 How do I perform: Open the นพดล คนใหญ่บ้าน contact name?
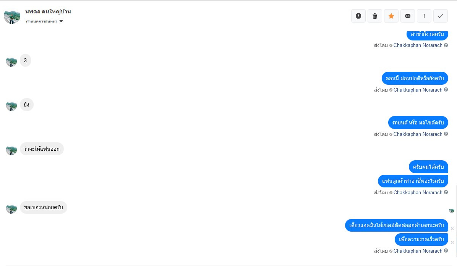tap(48, 11)
